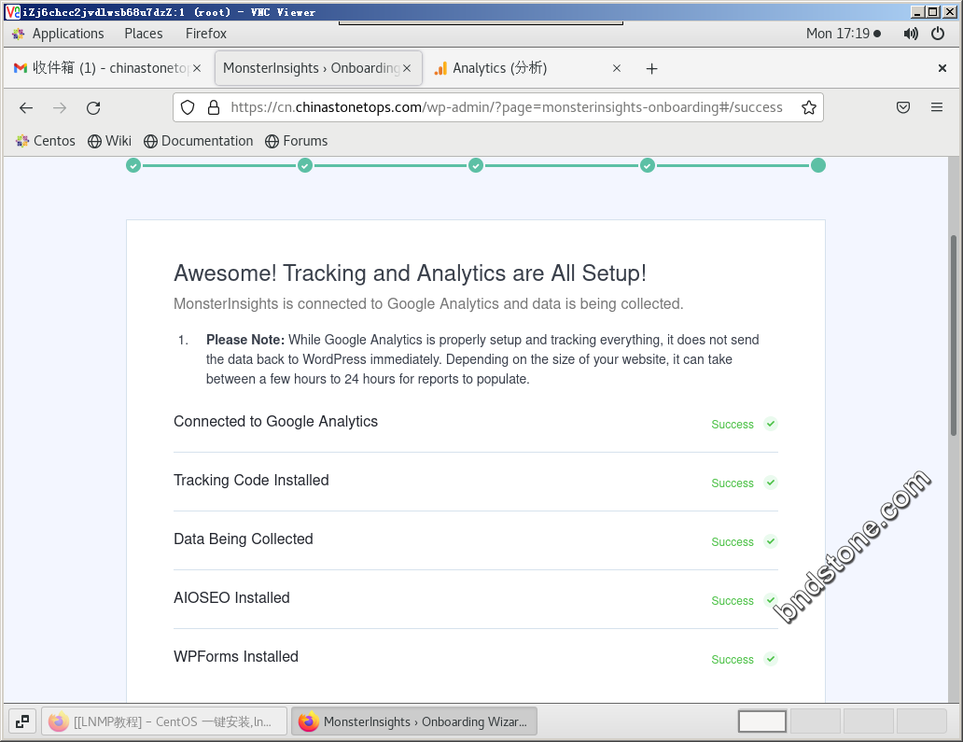This screenshot has width=963, height=742.
Task: Click the second onboarding progress step circle
Action: pos(304,165)
